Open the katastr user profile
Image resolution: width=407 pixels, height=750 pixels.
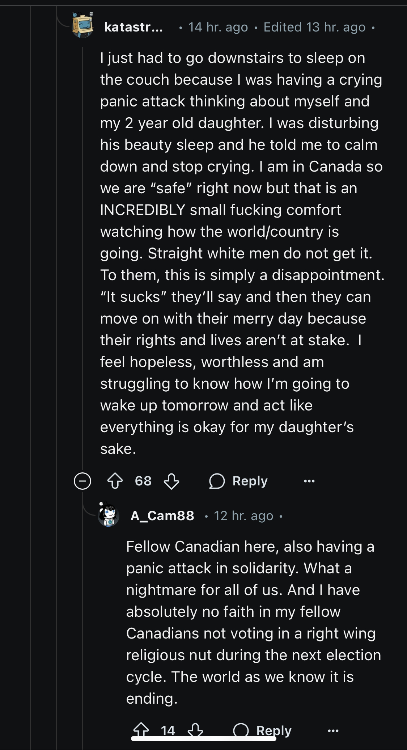[133, 27]
